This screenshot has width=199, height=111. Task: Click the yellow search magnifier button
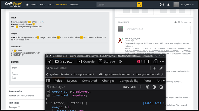(139, 5)
